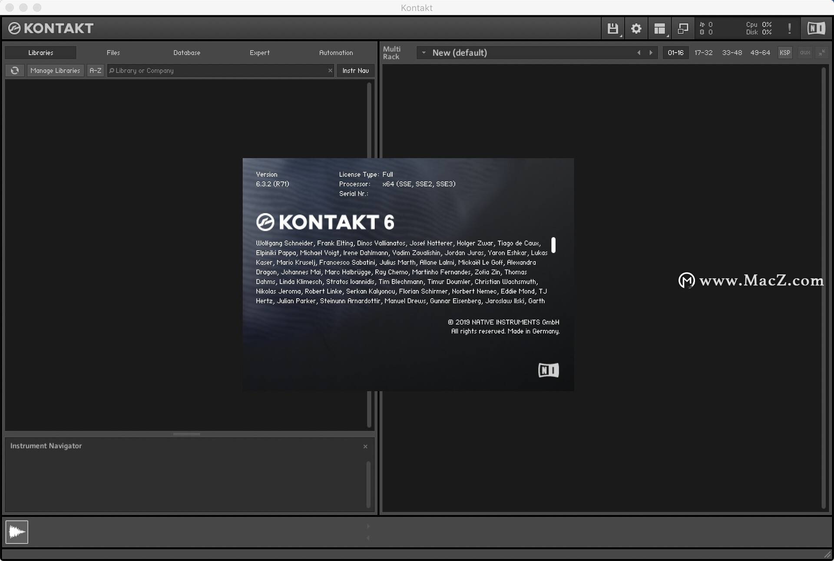Switch to the Libraries tab
834x561 pixels.
41,53
